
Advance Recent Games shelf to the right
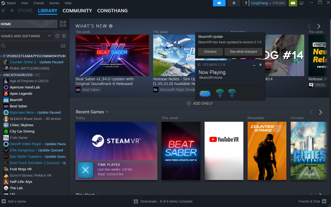pyautogui.click(x=321, y=112)
